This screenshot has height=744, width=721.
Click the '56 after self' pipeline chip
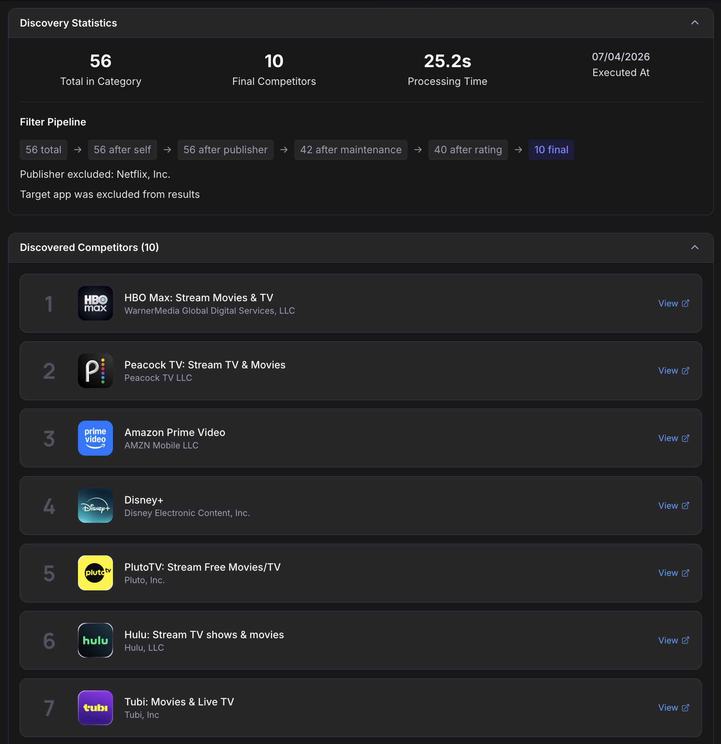122,150
